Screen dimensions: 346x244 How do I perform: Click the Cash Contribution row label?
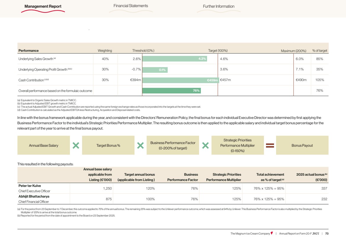click(x=33, y=80)
